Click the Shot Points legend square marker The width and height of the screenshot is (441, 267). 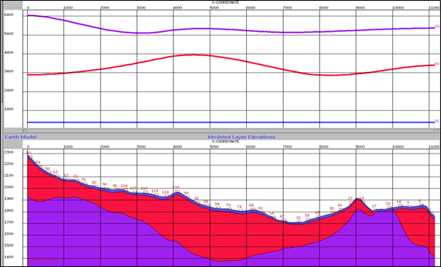31,260
